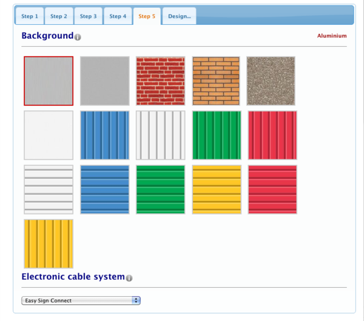Select white vertical corrugated background
Screen dimensions: 364x321
pos(161,135)
